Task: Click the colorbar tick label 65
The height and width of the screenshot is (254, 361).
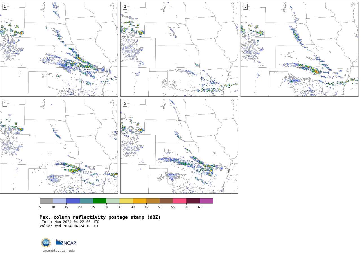Action: (x=200, y=207)
